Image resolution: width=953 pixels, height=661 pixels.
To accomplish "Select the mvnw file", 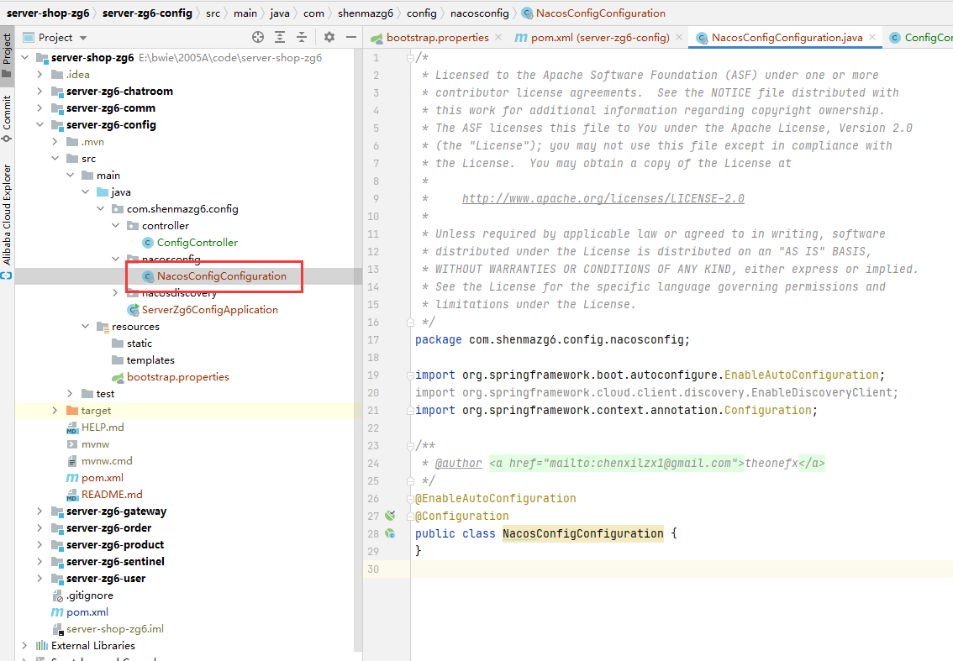I will tap(96, 444).
